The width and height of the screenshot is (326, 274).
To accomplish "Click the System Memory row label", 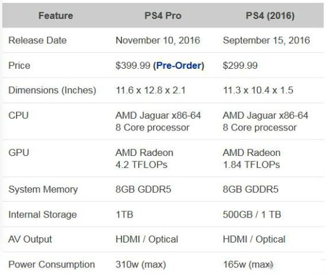I will coord(43,190).
